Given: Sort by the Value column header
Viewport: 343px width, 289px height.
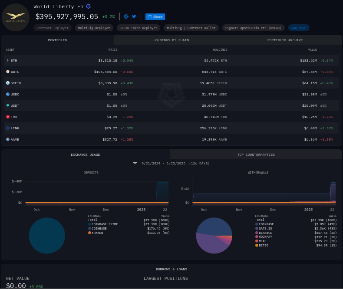Looking at the screenshot, I should (312, 50).
